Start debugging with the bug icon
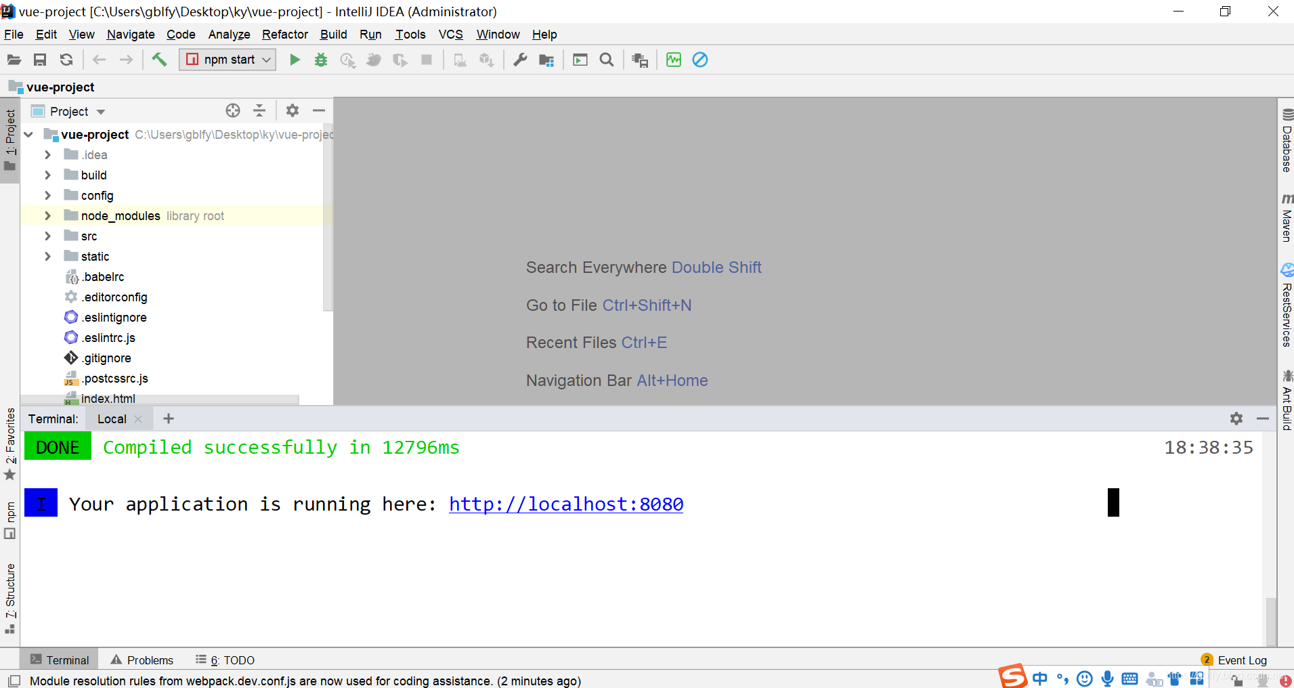The width and height of the screenshot is (1294, 688). [x=321, y=60]
